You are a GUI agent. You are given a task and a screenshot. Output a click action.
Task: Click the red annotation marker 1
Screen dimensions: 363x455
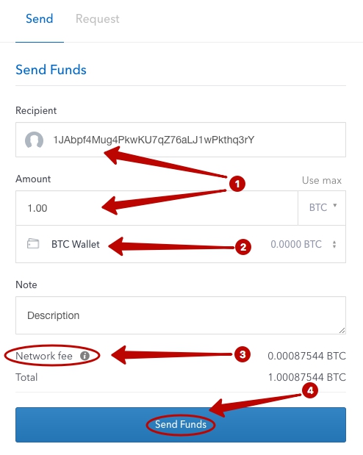[237, 184]
